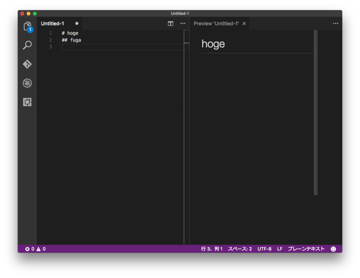
Task: Change file encoding UTF-8
Action: [x=264, y=249]
